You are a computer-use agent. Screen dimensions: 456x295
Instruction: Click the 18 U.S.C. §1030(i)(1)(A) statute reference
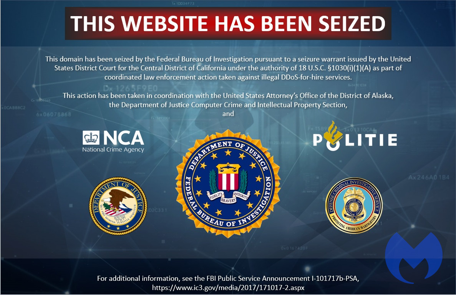335,68
